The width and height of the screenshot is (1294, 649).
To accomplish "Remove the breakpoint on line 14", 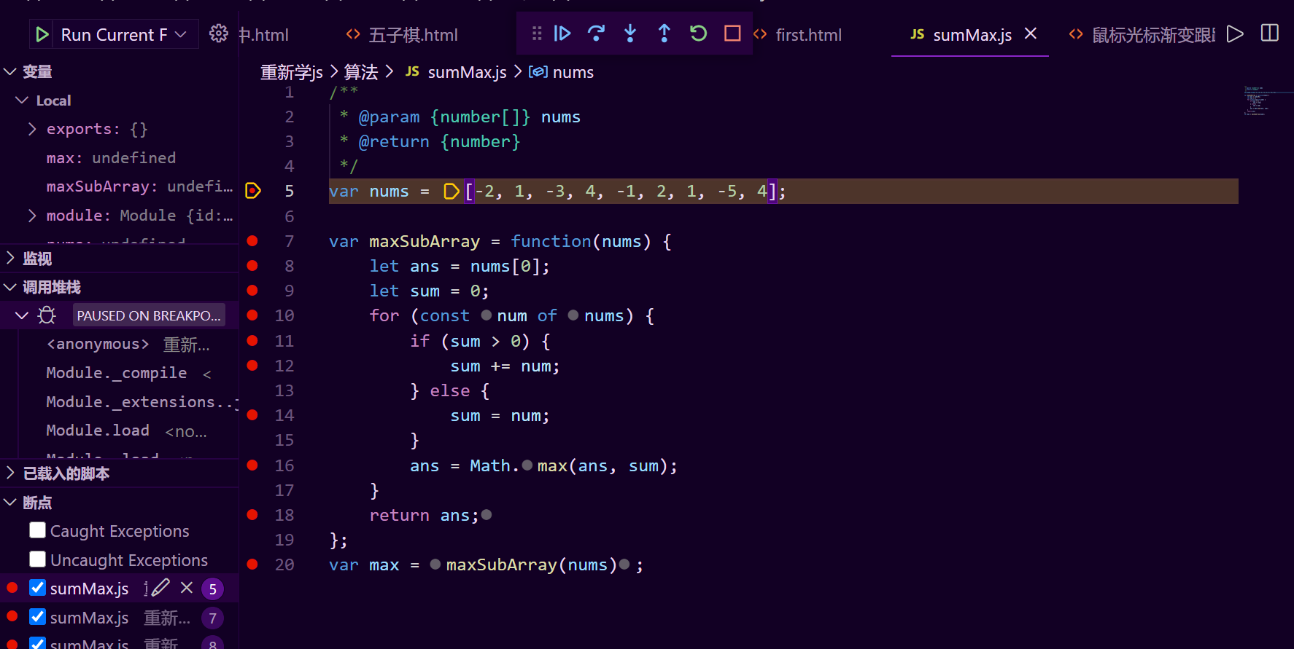I will (252, 415).
